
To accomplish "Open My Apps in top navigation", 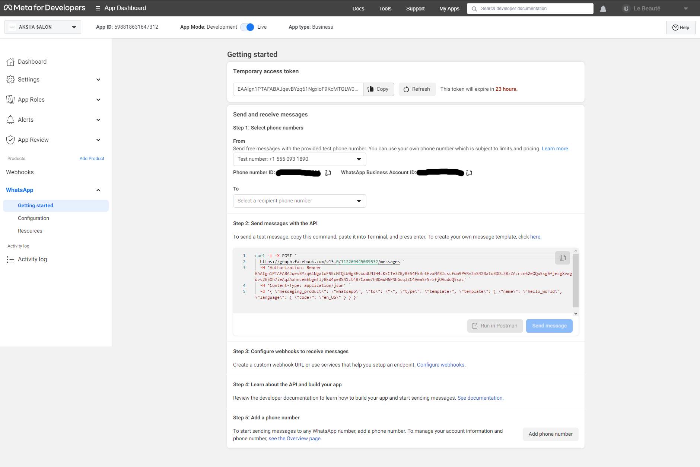I will point(449,9).
